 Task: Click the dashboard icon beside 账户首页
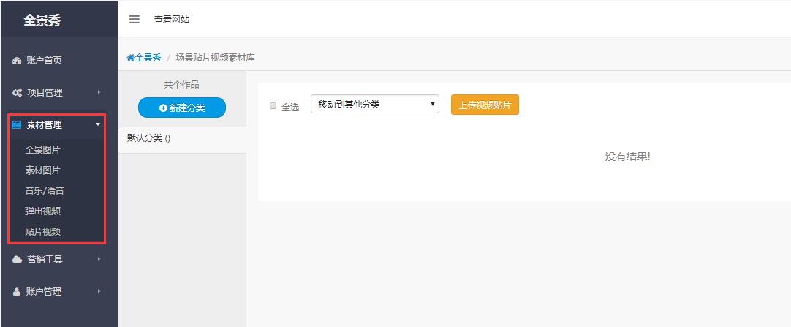click(x=17, y=61)
